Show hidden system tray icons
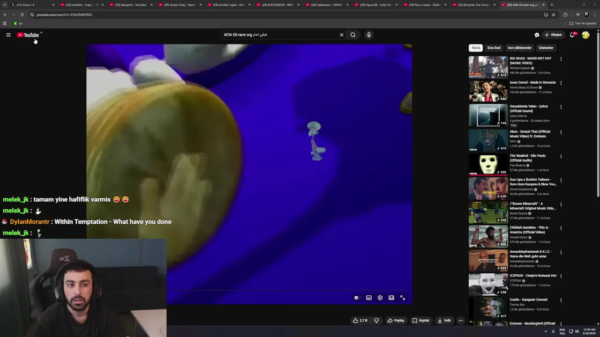The width and height of the screenshot is (600, 337). (x=546, y=331)
